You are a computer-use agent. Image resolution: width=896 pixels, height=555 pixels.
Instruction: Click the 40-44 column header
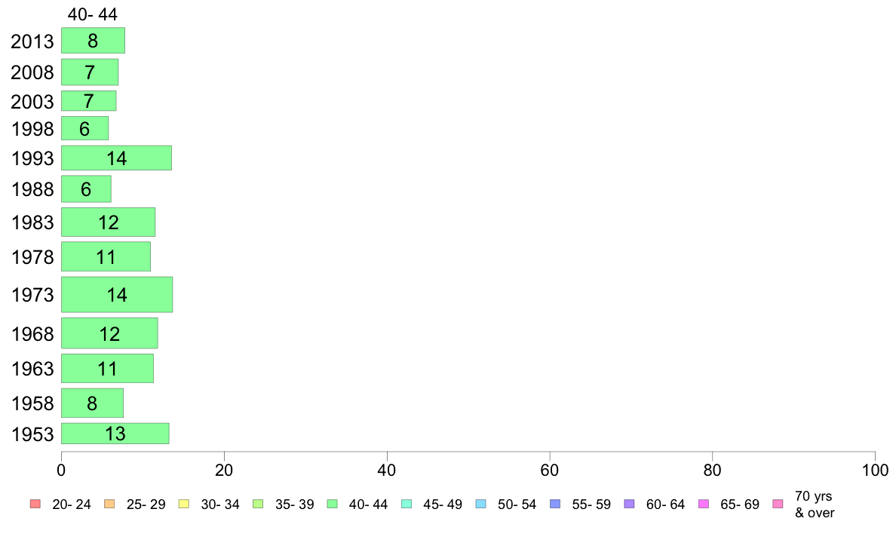[x=92, y=14]
